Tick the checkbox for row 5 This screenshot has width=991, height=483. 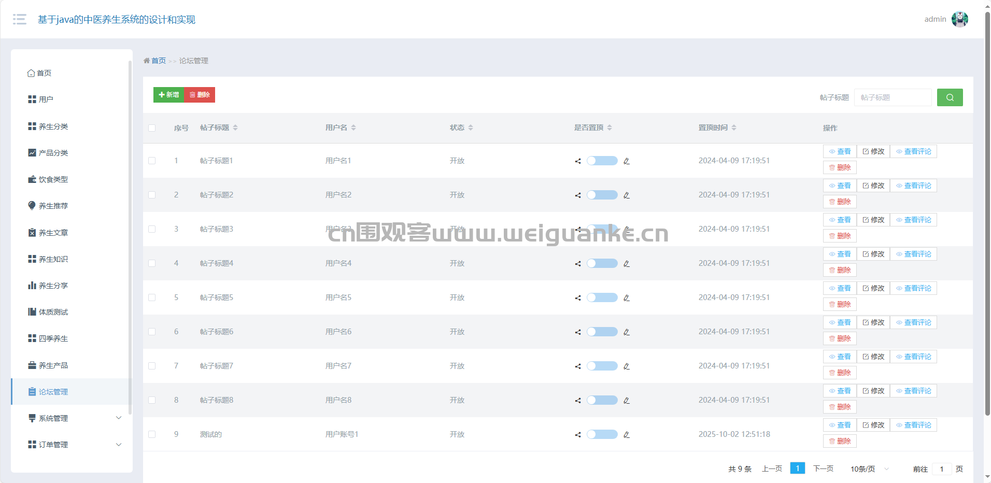(152, 297)
